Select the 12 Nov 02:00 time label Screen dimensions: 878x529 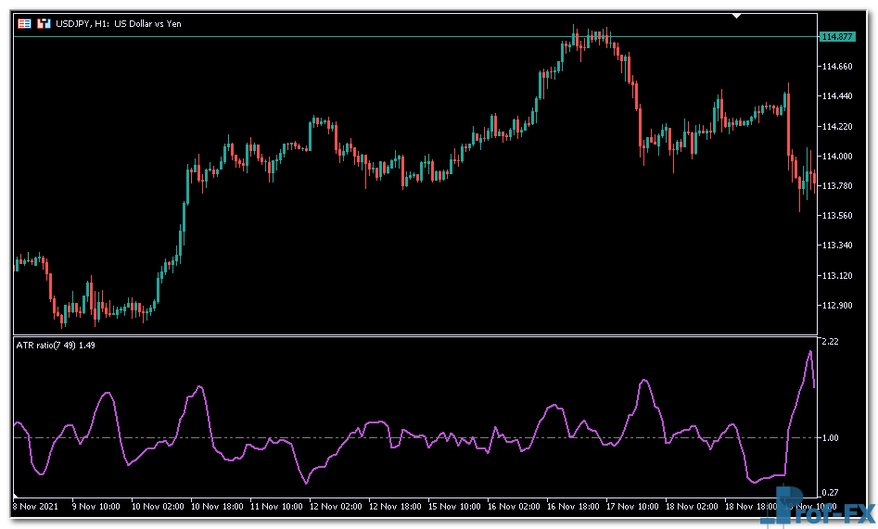pos(336,507)
